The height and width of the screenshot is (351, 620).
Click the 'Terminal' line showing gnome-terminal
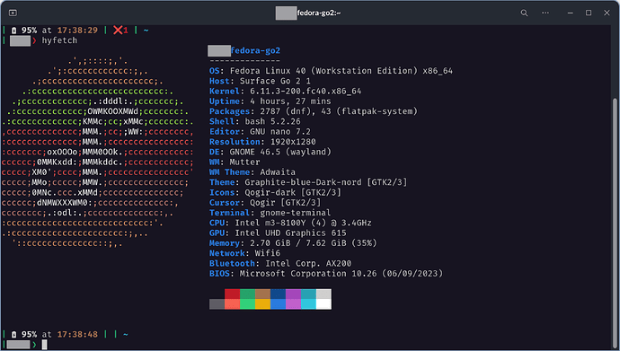[270, 213]
